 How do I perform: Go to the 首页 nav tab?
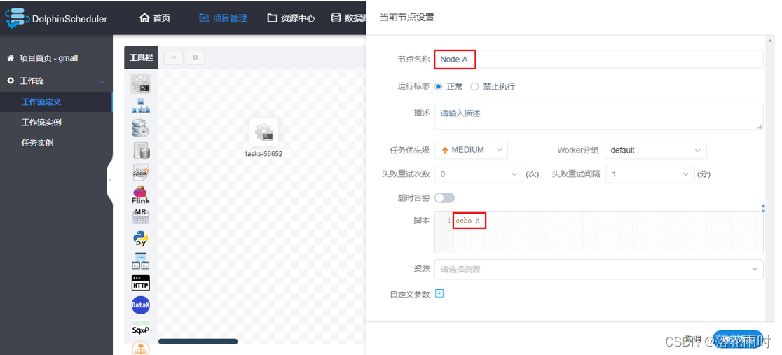(155, 18)
